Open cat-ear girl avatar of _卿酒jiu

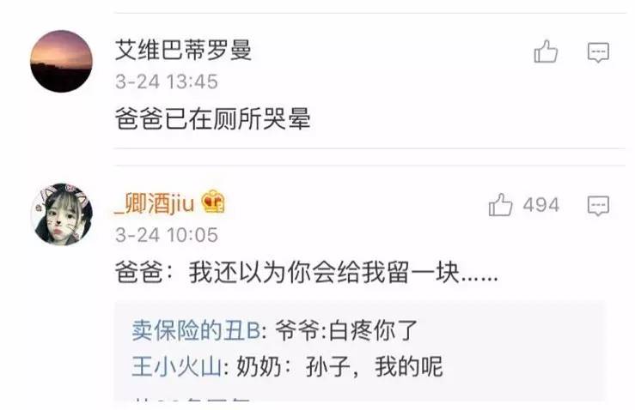coord(62,214)
